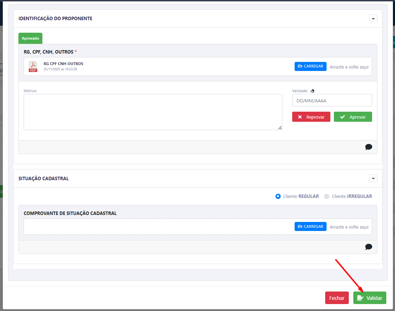Click CARREGAR for RG, CPF, CNH document
This screenshot has height=311, width=395.
coord(310,66)
